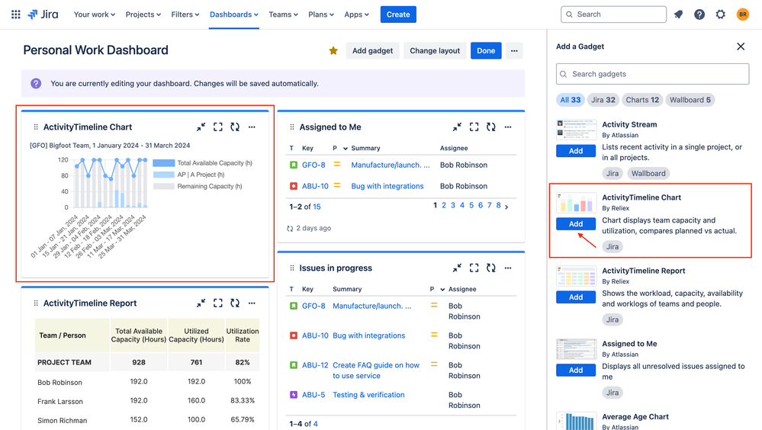This screenshot has width=762, height=430.
Task: Toggle the dashboard star favorite
Action: pos(333,50)
